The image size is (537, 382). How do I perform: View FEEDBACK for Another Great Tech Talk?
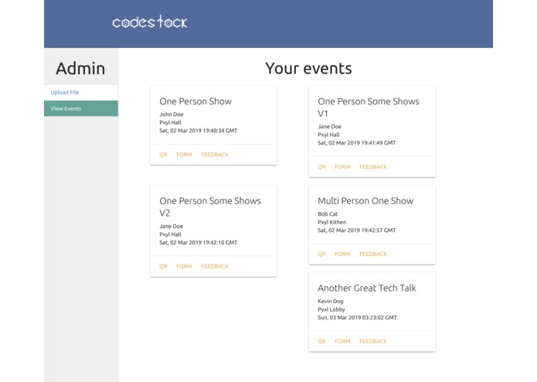(373, 341)
